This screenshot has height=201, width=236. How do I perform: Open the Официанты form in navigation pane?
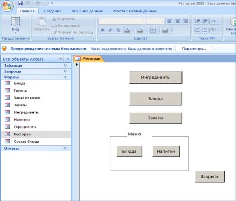pyautogui.click(x=25, y=127)
